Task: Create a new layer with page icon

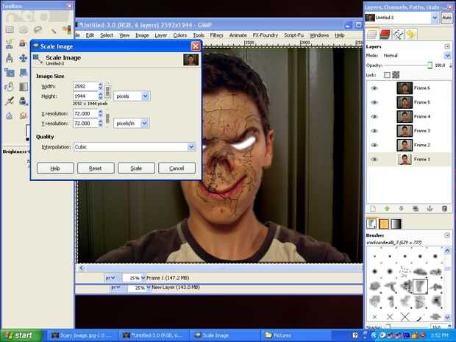Action: [373, 209]
